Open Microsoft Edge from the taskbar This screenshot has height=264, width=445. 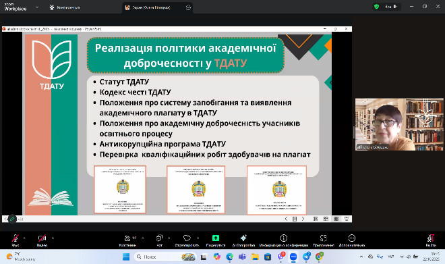coord(230,257)
